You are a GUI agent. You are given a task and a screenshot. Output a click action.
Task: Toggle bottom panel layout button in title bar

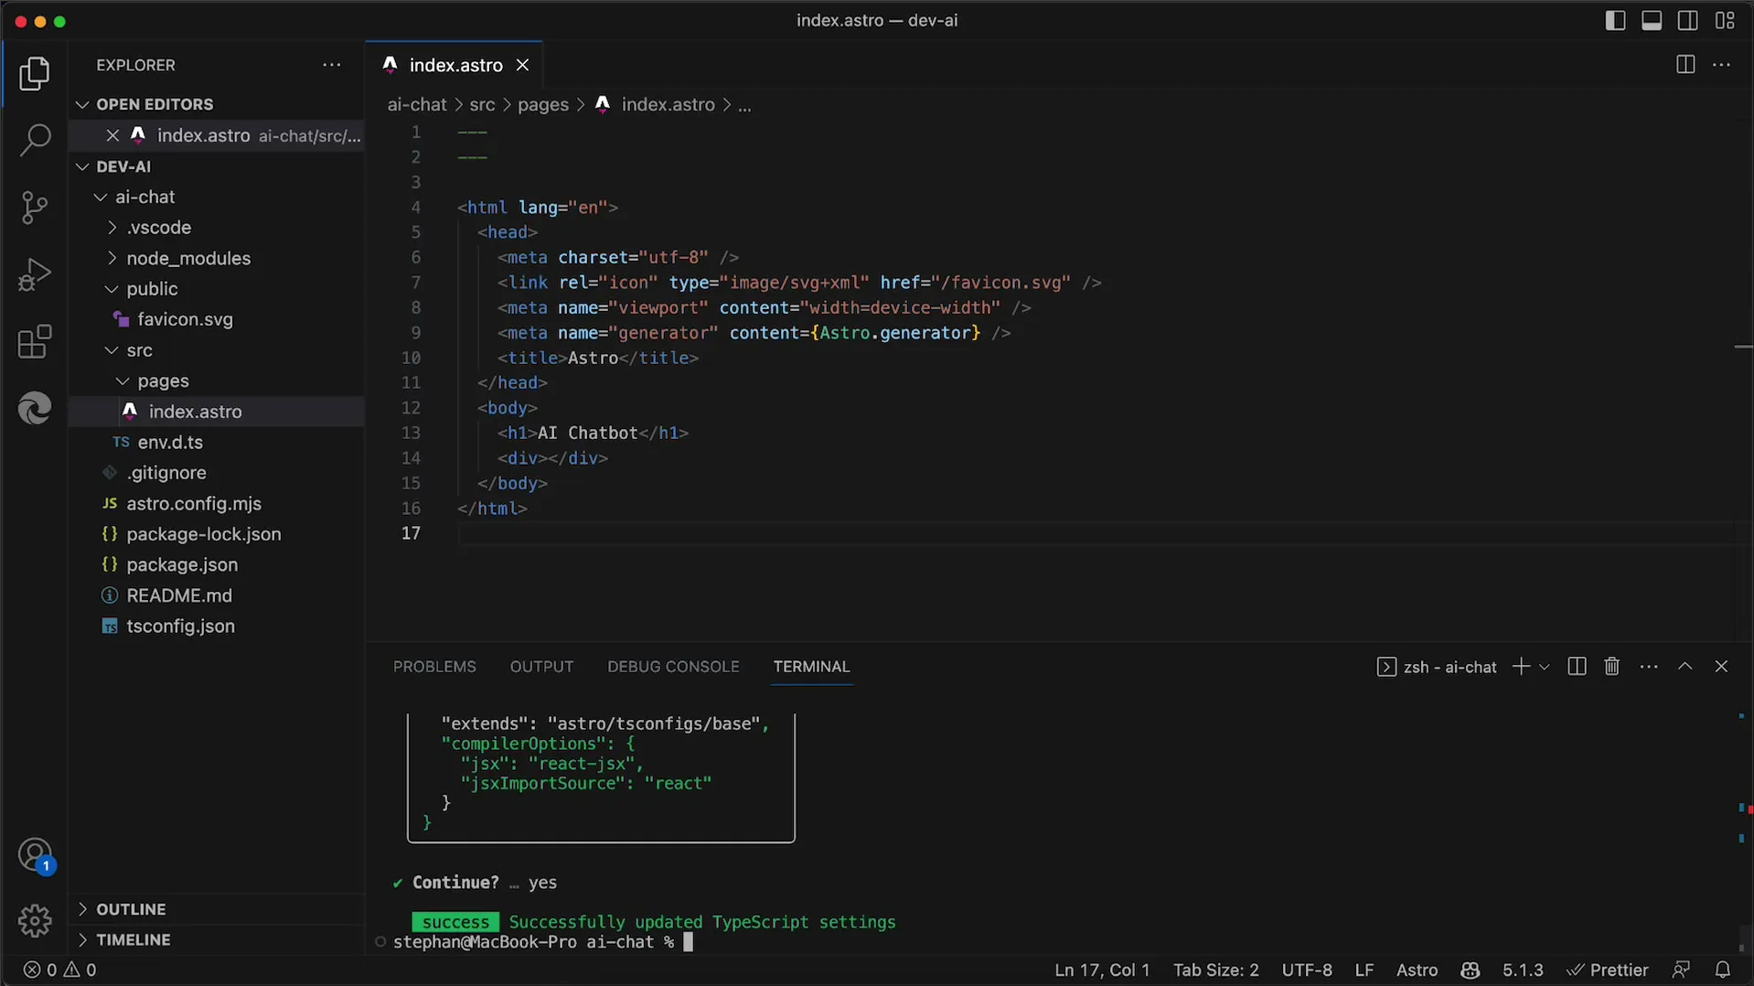point(1652,20)
